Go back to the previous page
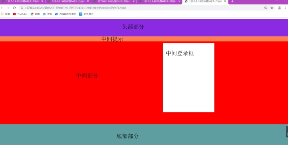 (2, 8)
